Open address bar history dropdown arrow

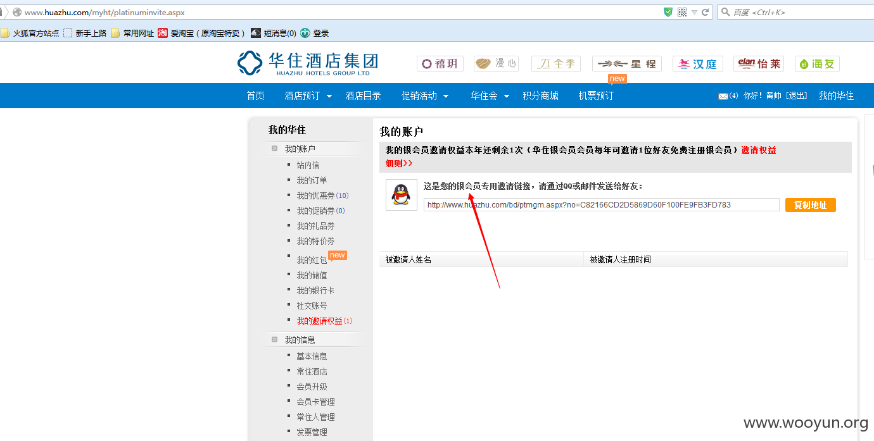(x=694, y=12)
